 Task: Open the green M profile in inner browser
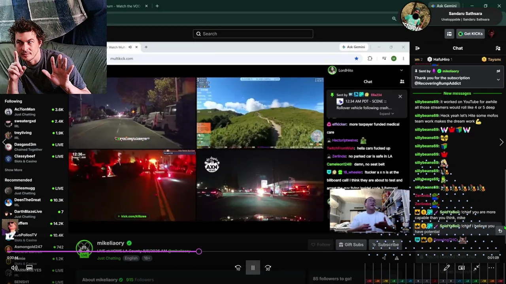coord(394,58)
